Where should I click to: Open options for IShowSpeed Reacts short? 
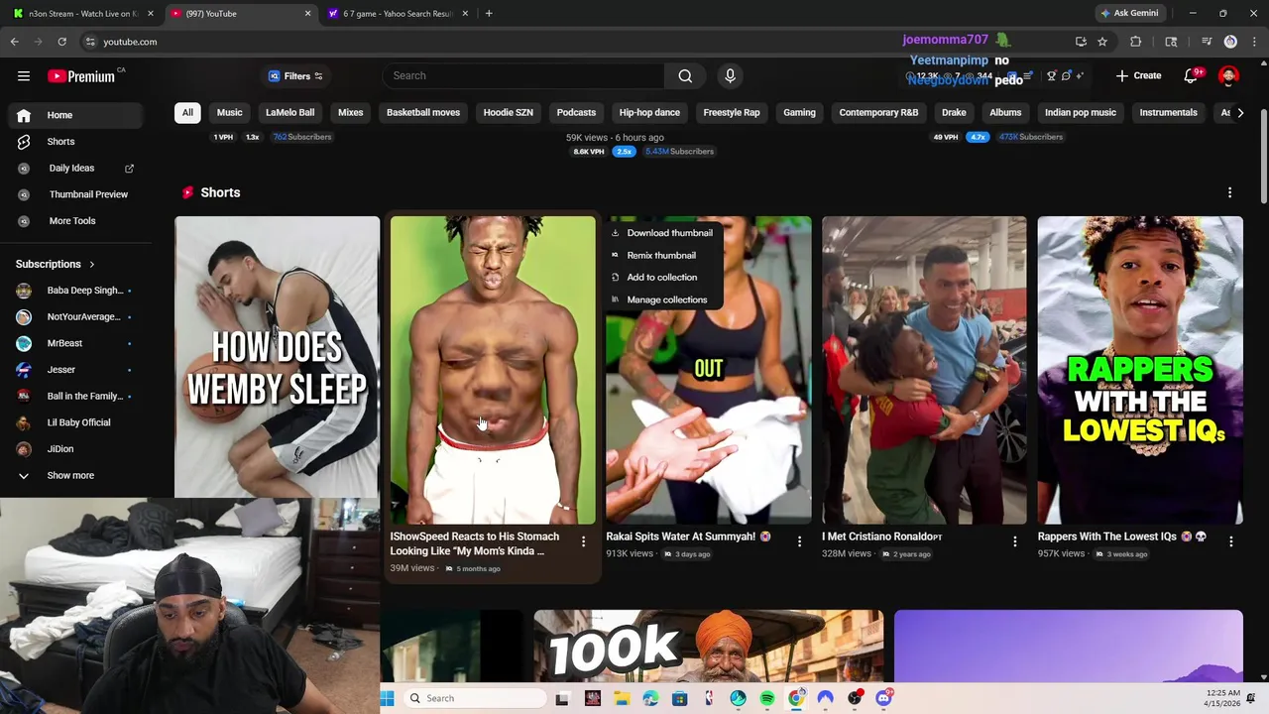[x=583, y=541]
